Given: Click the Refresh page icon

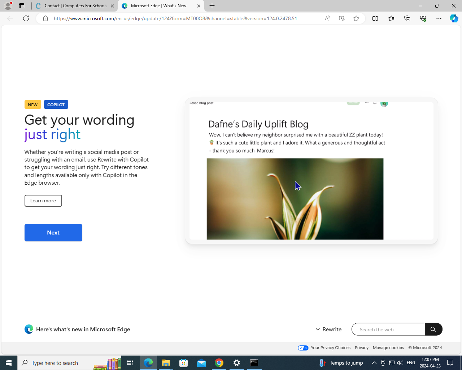Looking at the screenshot, I should pyautogui.click(x=26, y=18).
